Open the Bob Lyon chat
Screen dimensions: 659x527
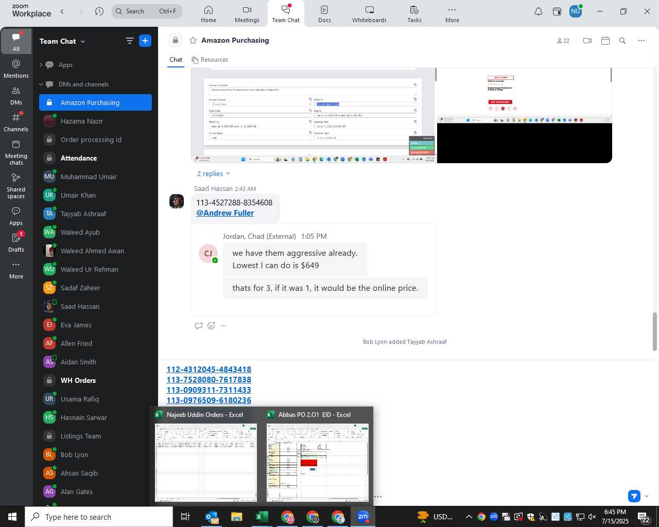coord(95,454)
